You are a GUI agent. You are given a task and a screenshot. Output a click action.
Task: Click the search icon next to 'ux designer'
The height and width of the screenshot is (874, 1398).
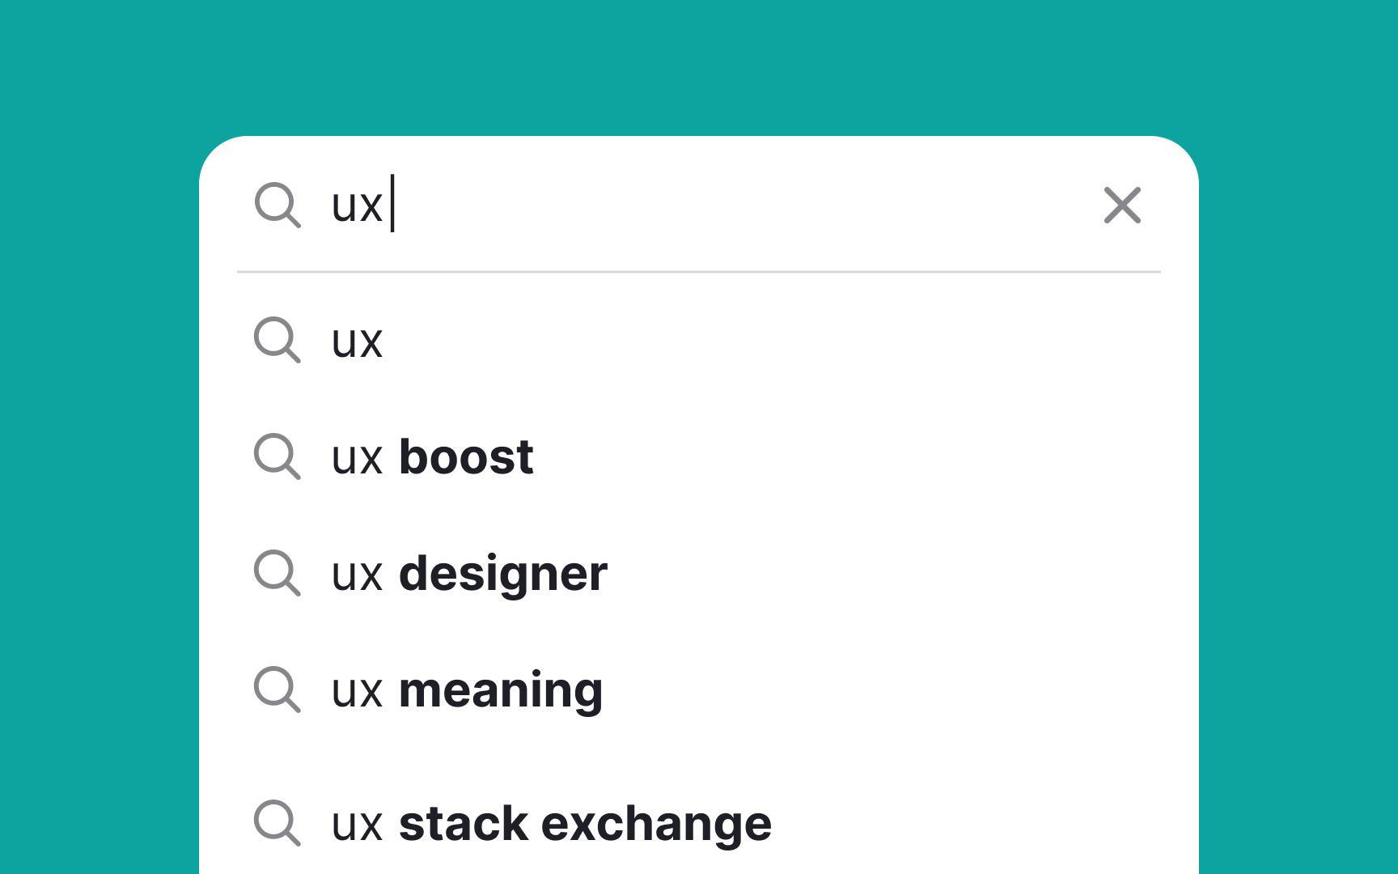click(x=278, y=575)
